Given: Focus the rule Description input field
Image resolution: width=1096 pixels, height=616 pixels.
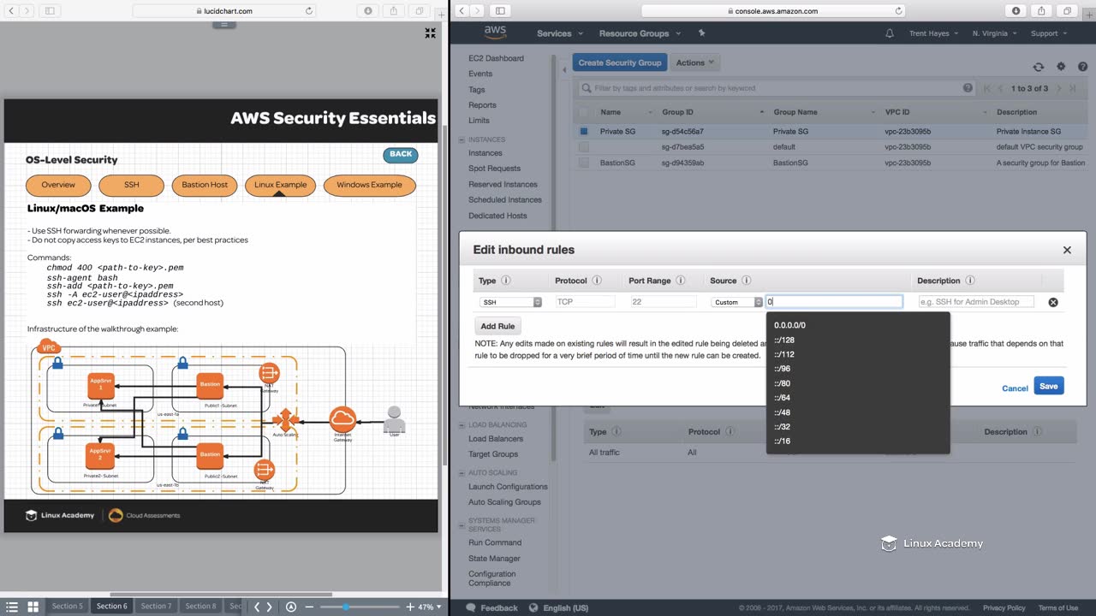Looking at the screenshot, I should click(x=976, y=302).
